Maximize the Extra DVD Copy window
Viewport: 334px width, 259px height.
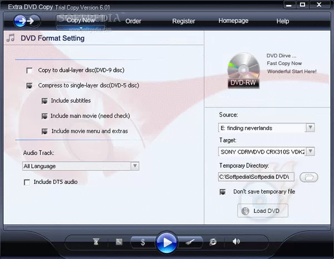click(302, 4)
